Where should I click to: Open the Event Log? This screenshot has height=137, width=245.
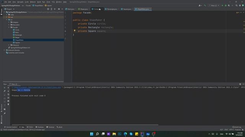[237, 127]
